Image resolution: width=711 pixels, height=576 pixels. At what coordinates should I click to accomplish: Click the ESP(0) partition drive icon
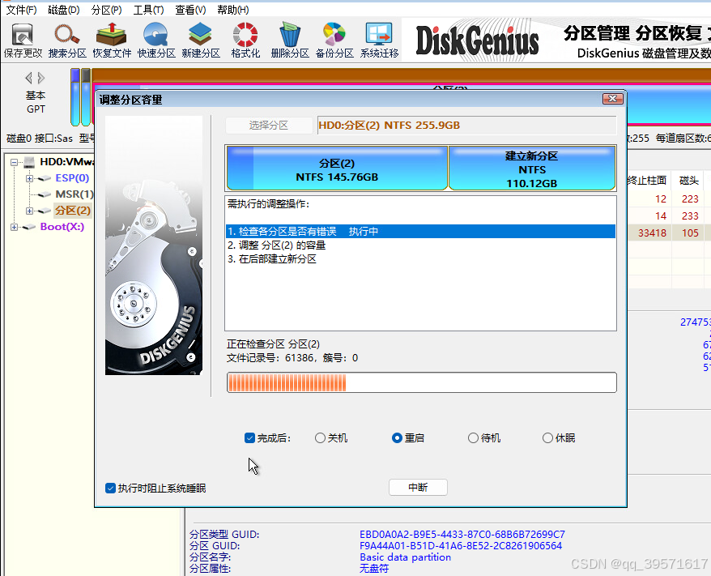point(45,178)
